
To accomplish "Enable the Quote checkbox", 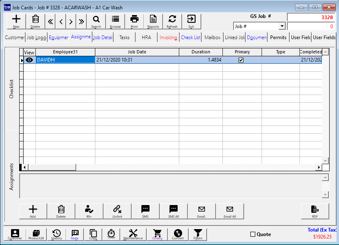I will pyautogui.click(x=253, y=234).
